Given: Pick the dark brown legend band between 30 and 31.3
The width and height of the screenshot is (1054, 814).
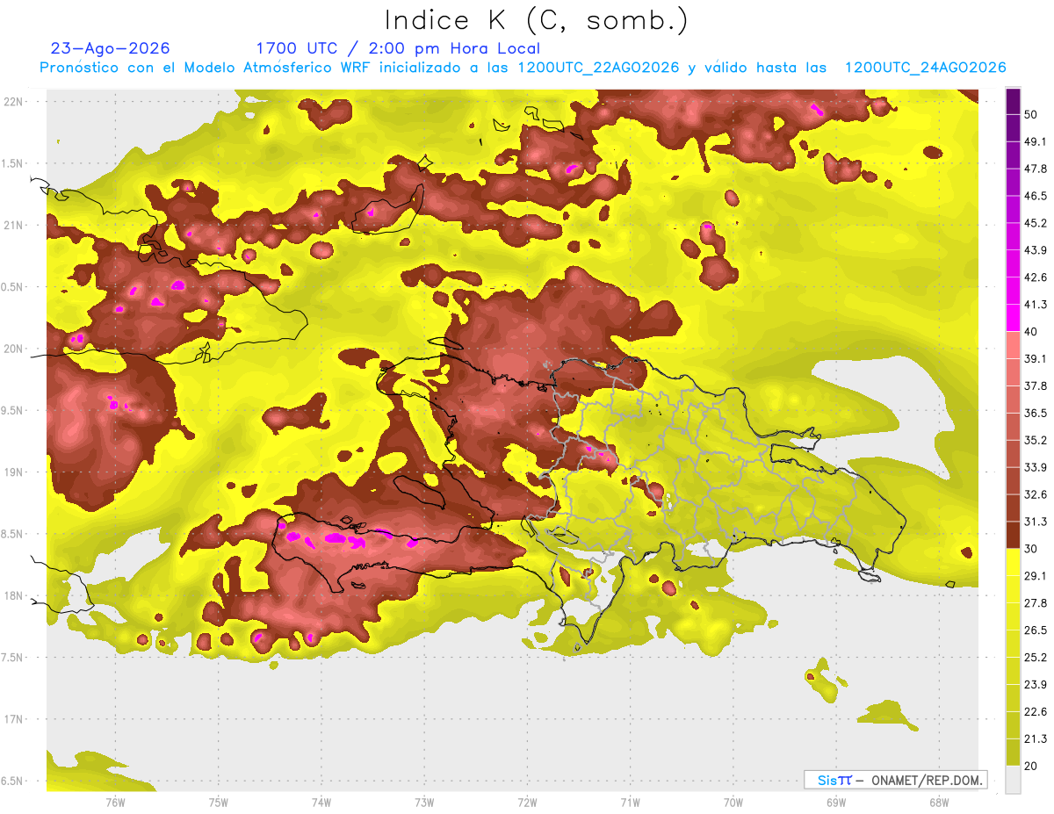Looking at the screenshot, I should (x=1013, y=536).
